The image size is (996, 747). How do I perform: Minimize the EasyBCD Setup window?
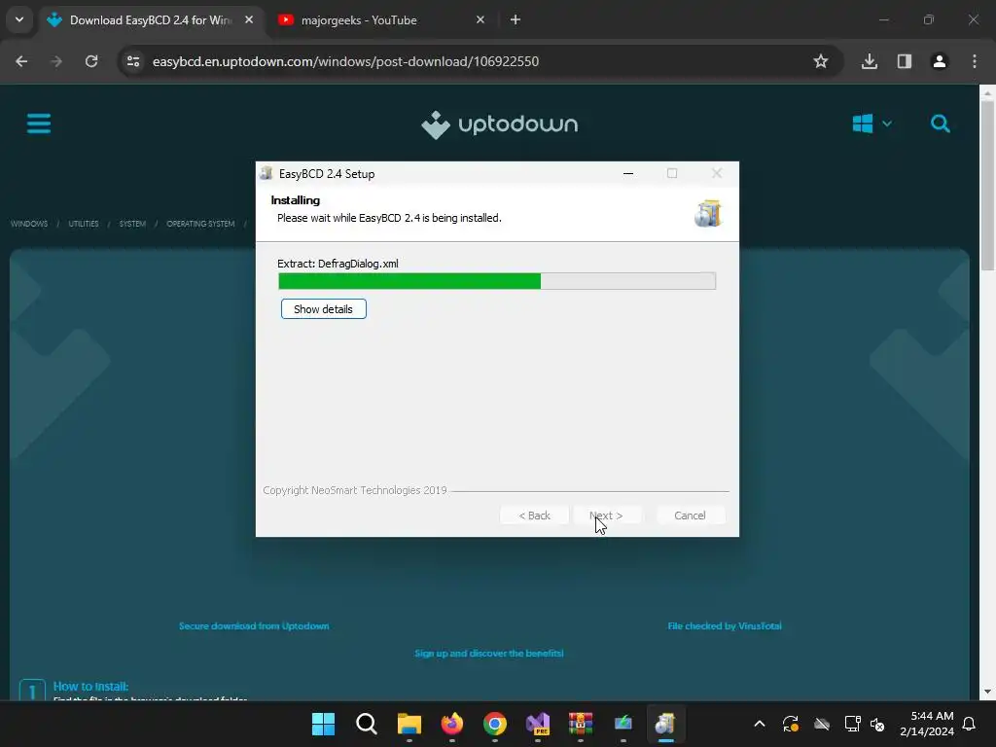coord(628,173)
